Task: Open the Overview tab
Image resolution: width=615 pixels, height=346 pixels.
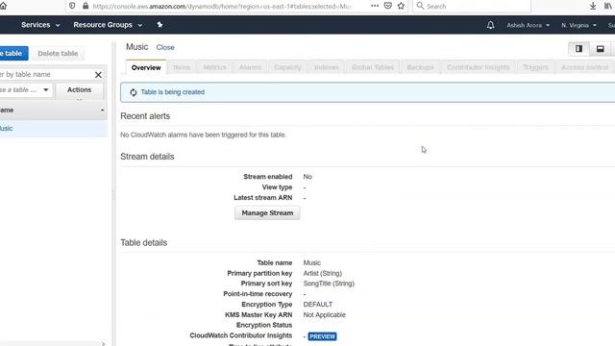Action: [x=146, y=67]
